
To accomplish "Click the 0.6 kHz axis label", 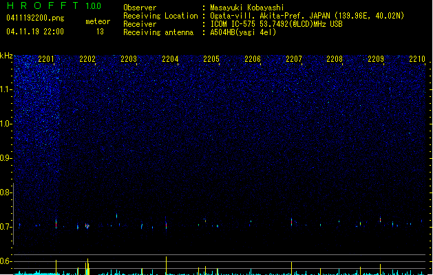I will [x=5, y=261].
